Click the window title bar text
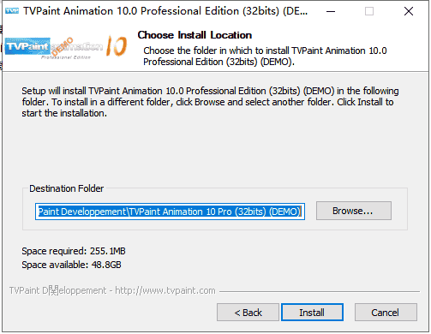The width and height of the screenshot is (431, 334). pos(165,11)
